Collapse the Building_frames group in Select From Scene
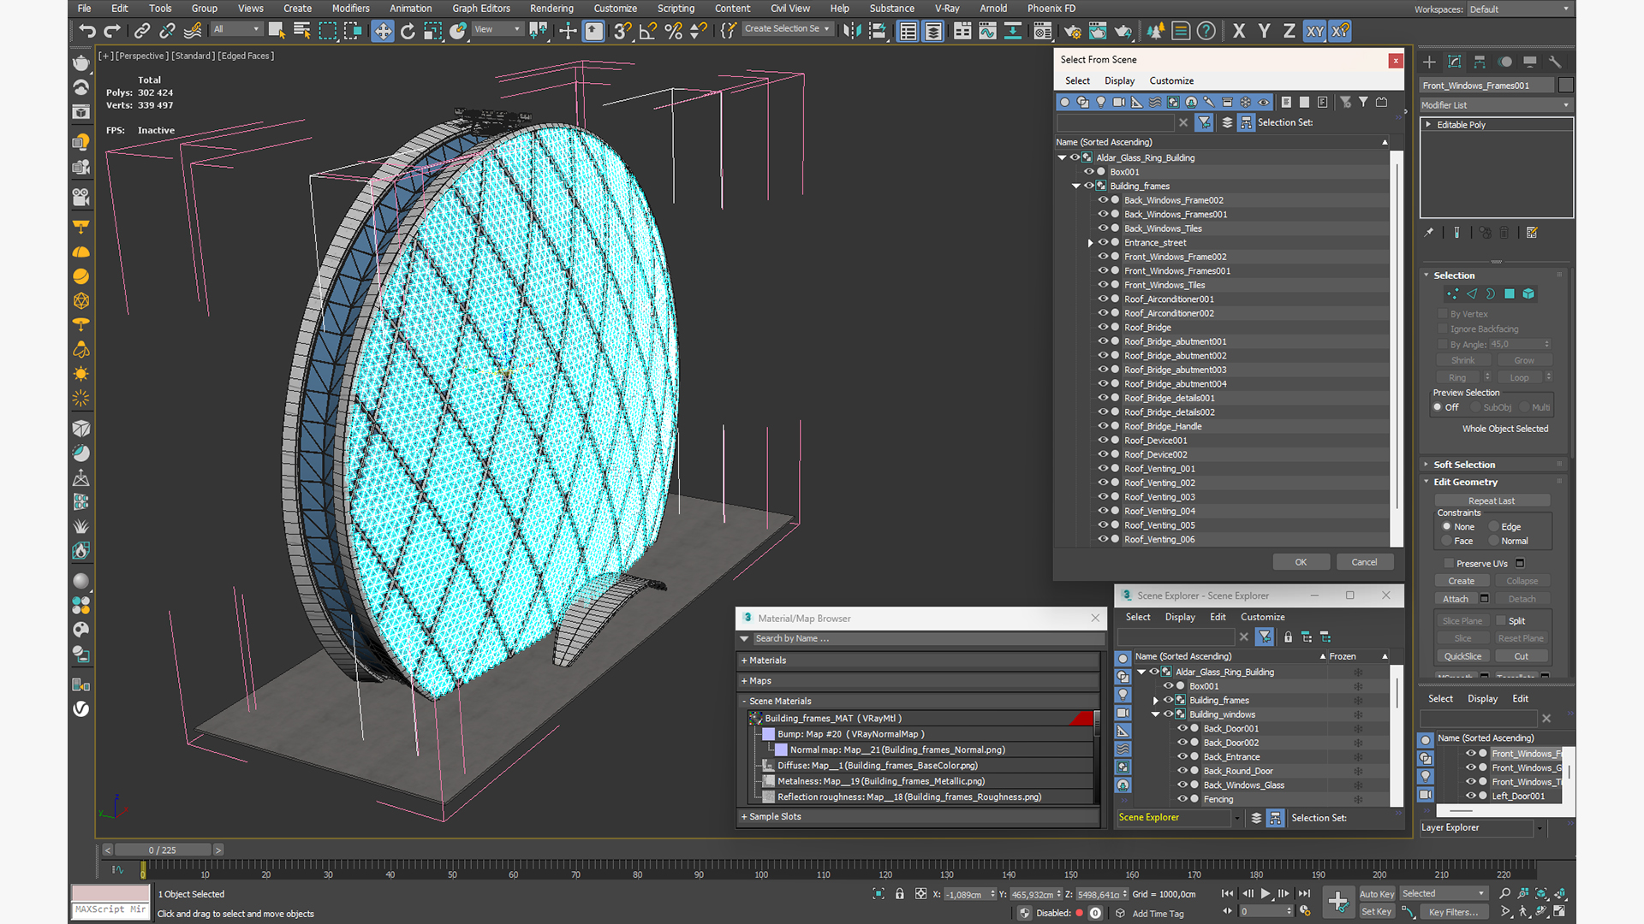 click(1076, 187)
